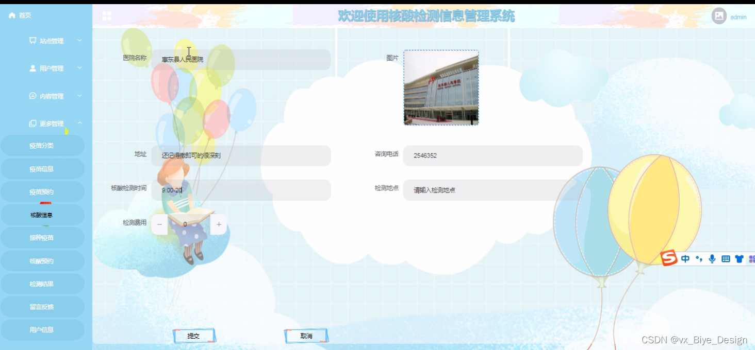
Task: Go to 首页 home link
Action: pos(25,15)
